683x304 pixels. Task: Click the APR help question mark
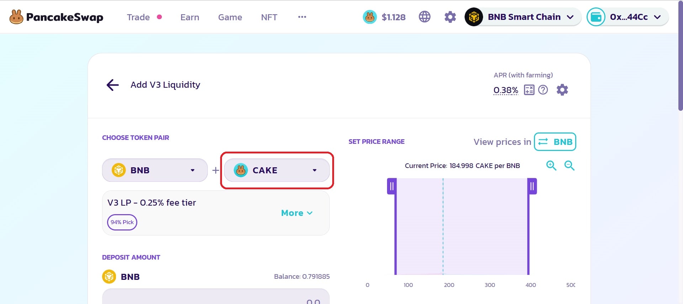543,90
